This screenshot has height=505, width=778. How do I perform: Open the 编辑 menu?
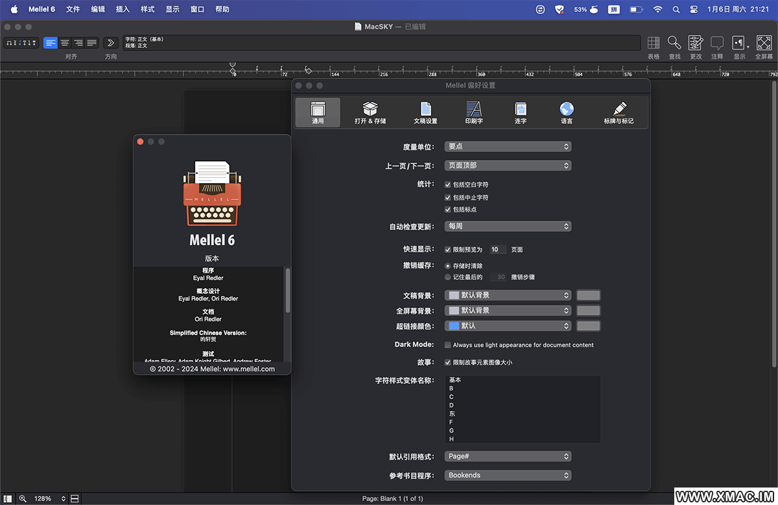pyautogui.click(x=98, y=9)
